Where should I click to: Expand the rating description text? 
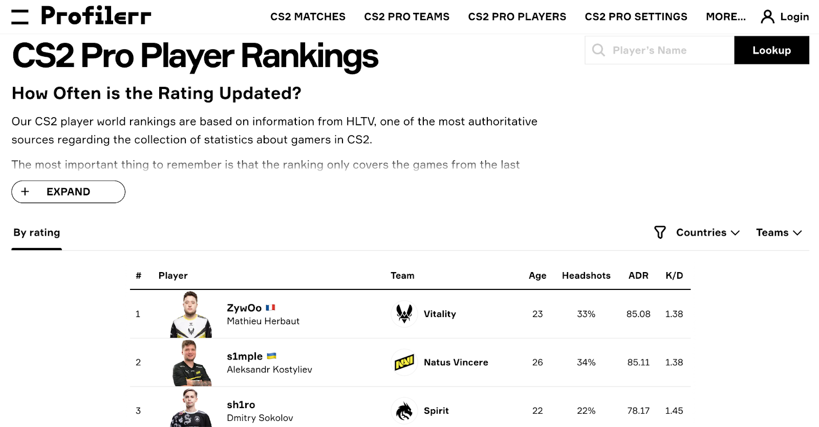(68, 192)
